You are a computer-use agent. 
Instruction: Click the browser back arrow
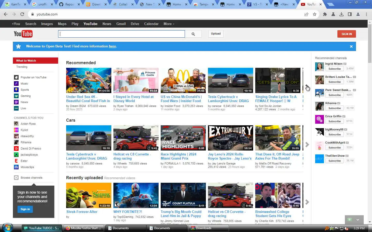(6, 14)
